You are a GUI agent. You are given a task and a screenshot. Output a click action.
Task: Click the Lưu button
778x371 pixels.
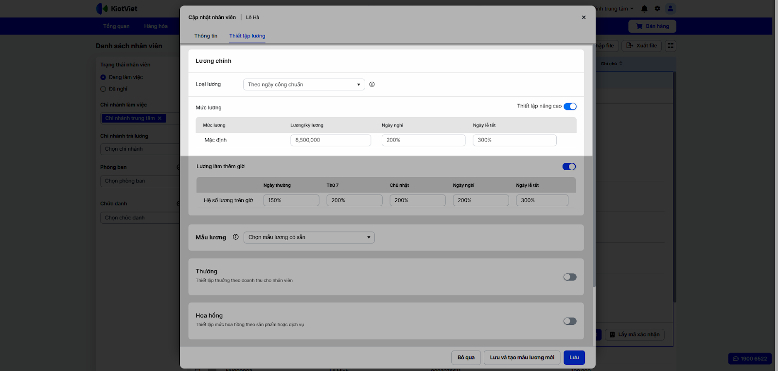tap(574, 357)
